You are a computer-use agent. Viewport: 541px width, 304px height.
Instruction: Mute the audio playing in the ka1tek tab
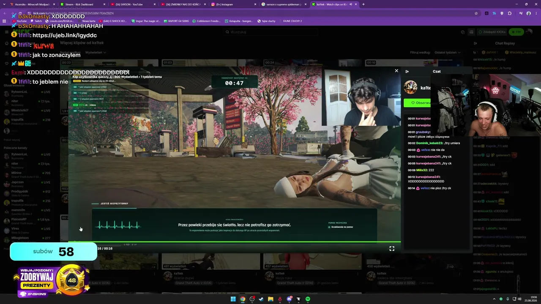point(350,4)
